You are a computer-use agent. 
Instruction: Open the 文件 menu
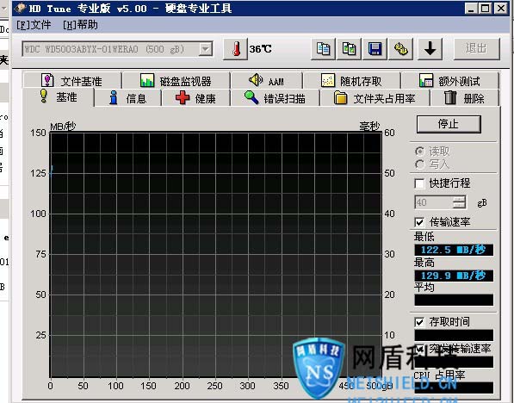point(34,25)
